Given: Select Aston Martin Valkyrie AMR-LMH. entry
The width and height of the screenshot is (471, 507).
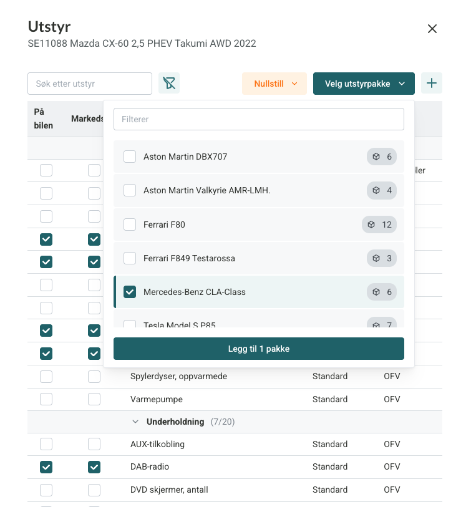Looking at the screenshot, I should 206,190.
